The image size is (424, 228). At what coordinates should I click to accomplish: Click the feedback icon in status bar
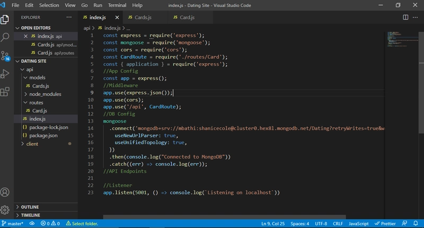coord(404,223)
